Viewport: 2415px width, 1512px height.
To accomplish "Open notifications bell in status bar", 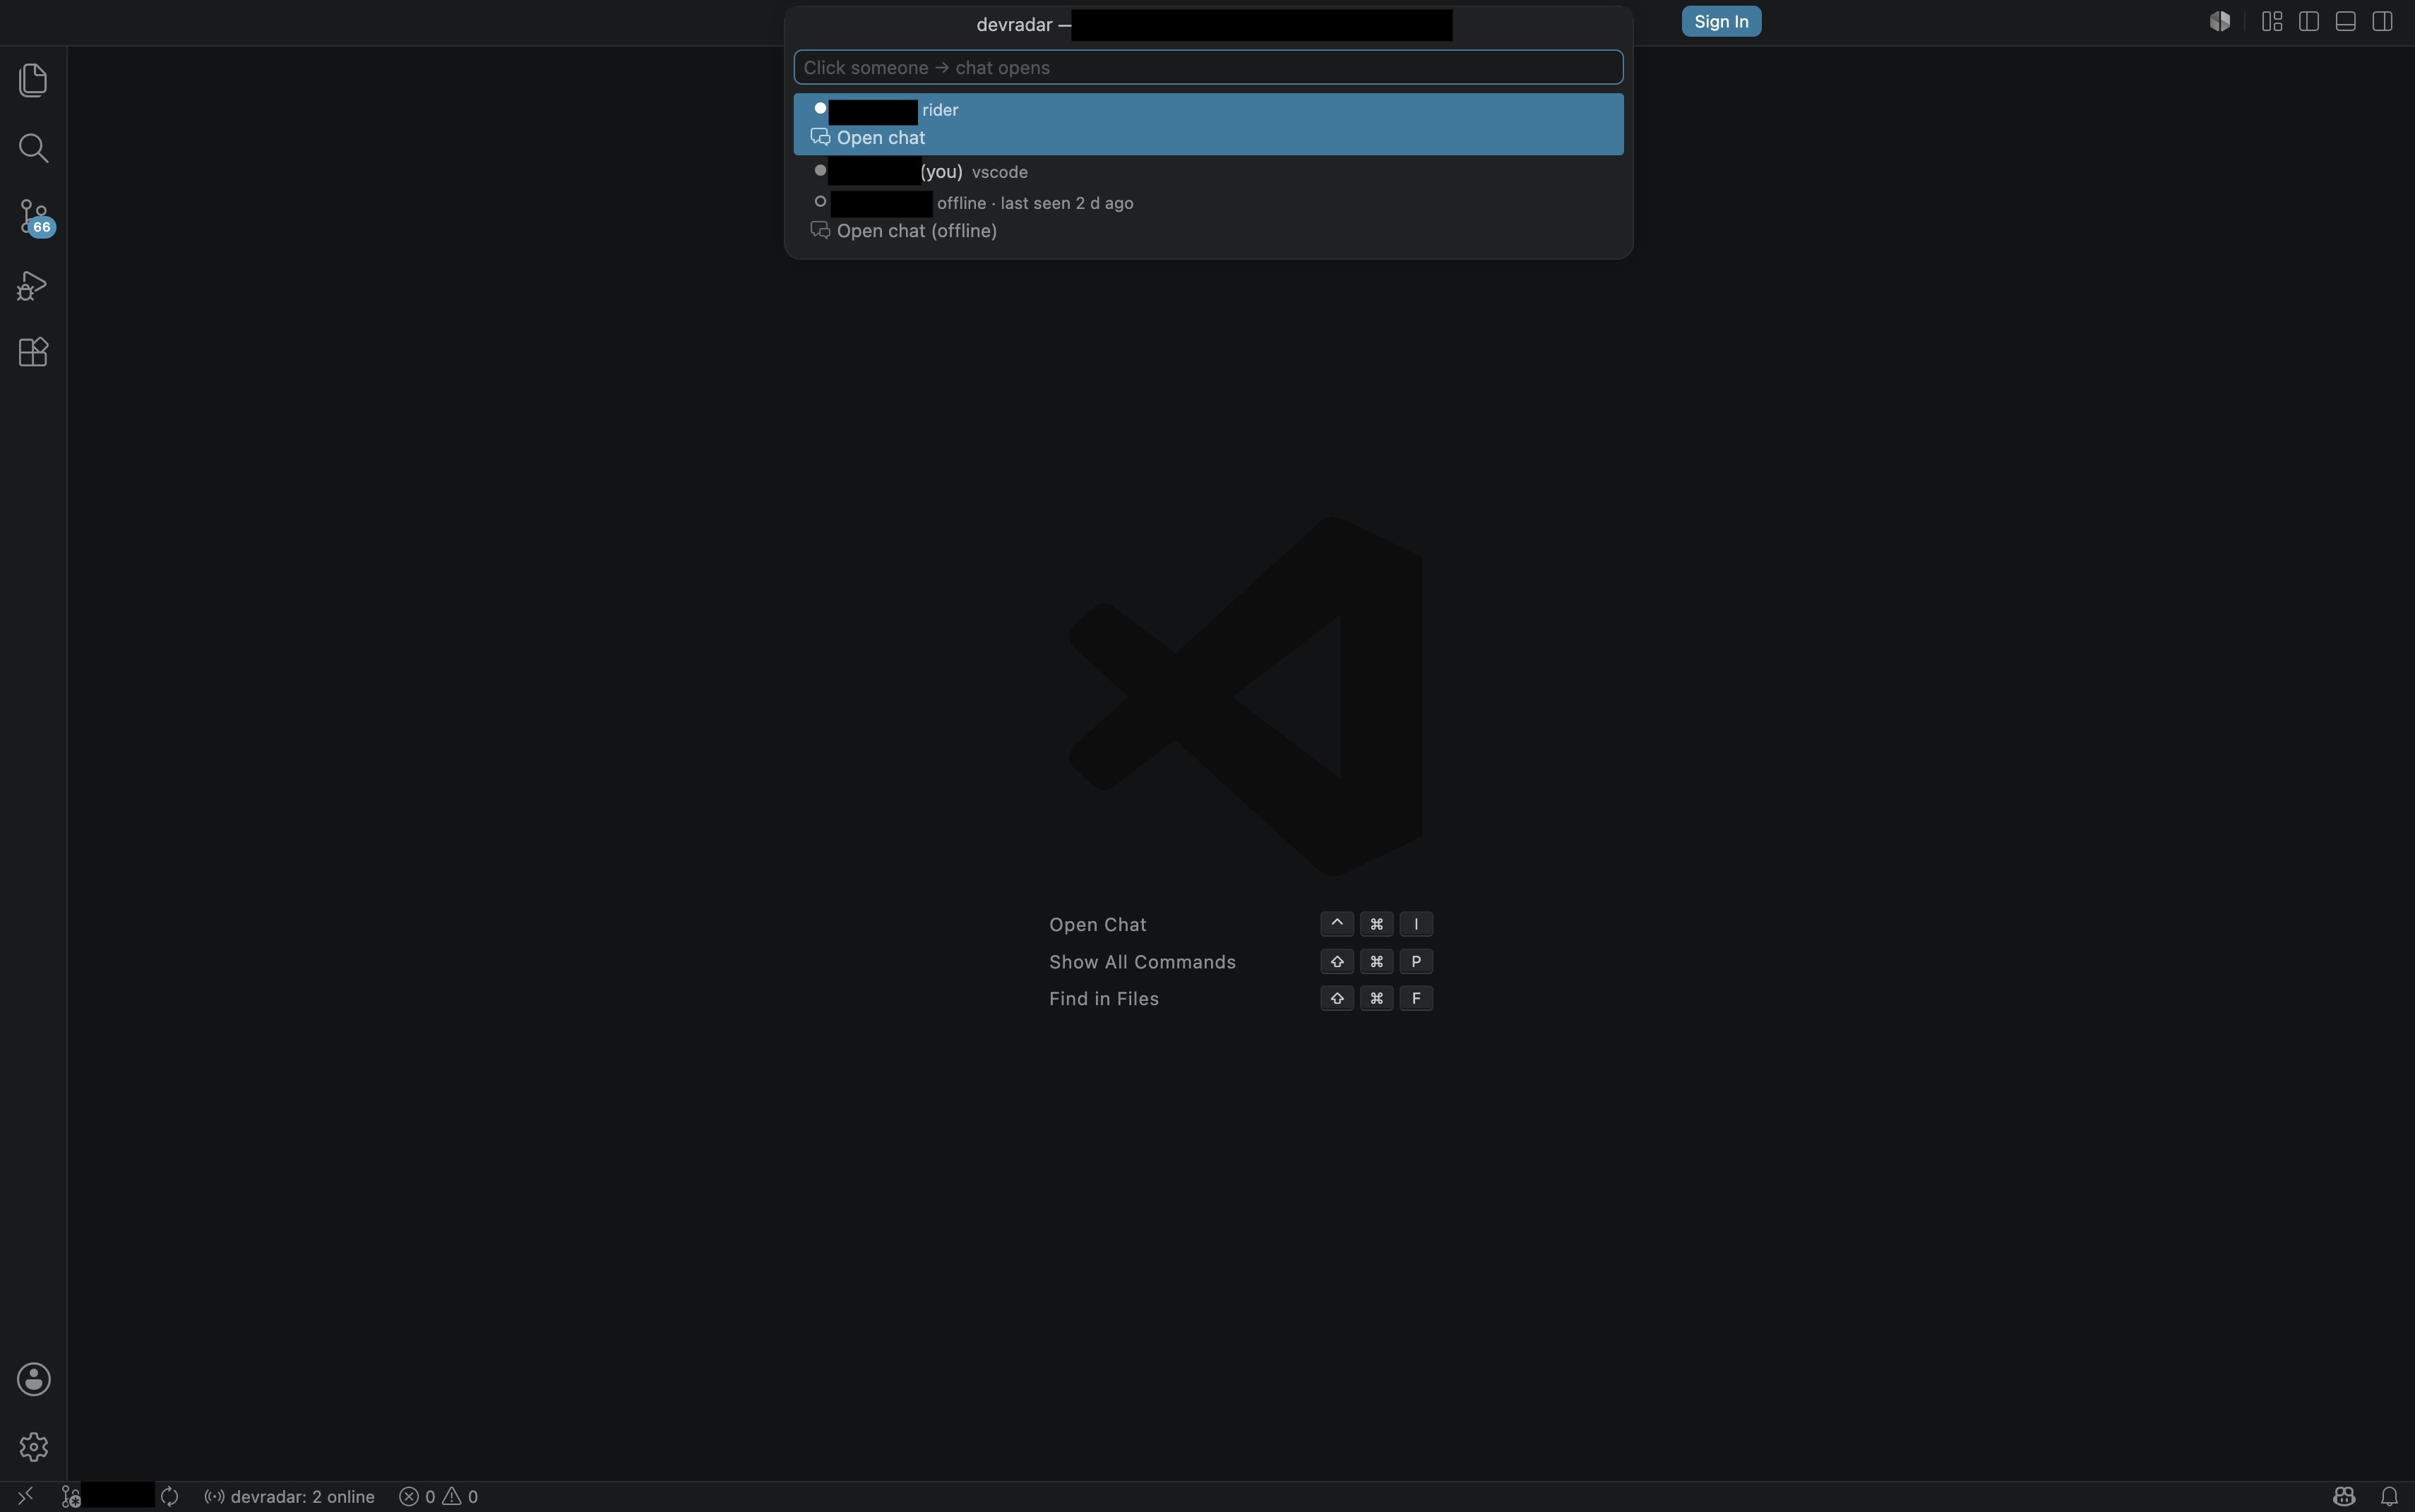I will tap(2389, 1496).
